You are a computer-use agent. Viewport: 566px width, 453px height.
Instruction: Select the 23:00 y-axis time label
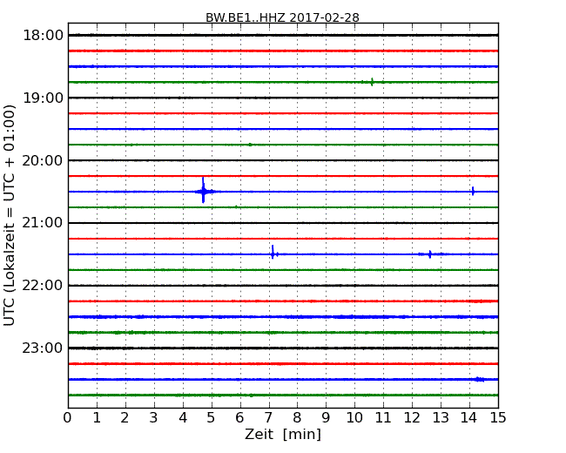(43, 348)
